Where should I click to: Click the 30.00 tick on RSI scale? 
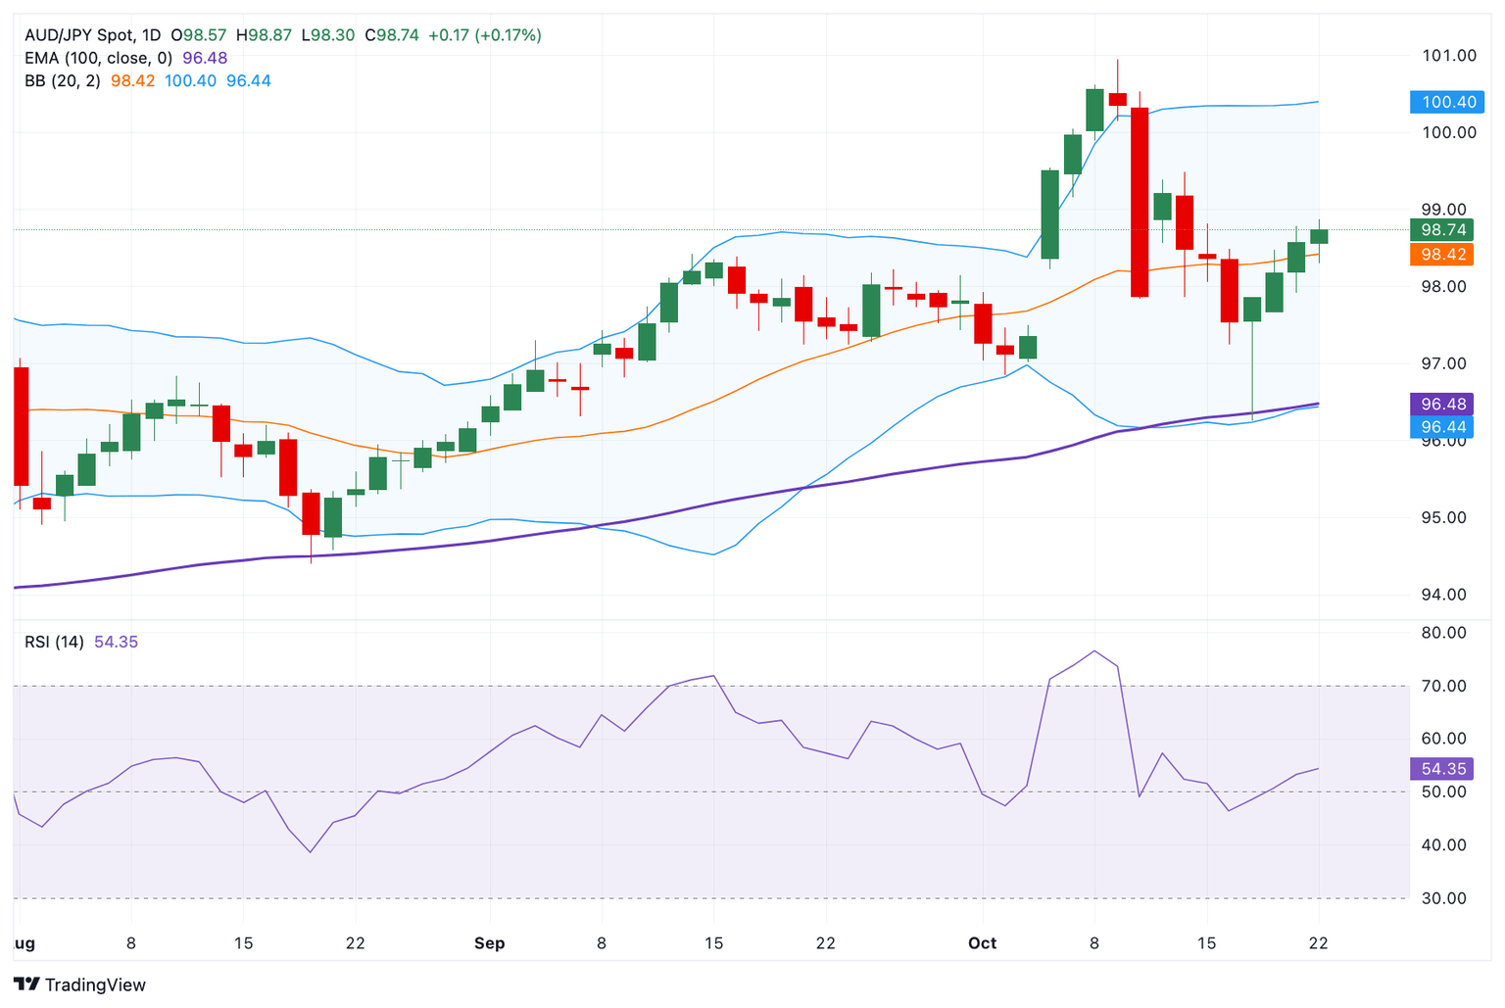pyautogui.click(x=1443, y=898)
